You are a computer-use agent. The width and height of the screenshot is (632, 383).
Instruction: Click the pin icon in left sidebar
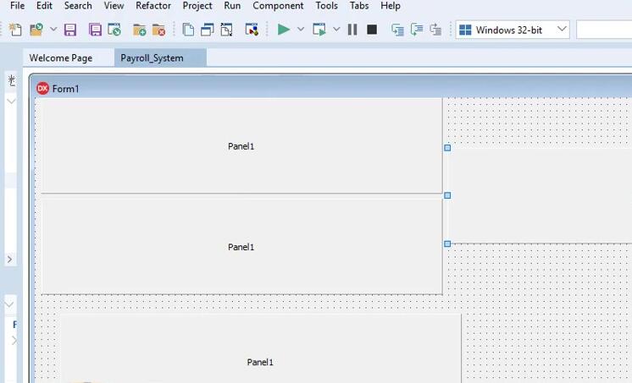[x=11, y=80]
